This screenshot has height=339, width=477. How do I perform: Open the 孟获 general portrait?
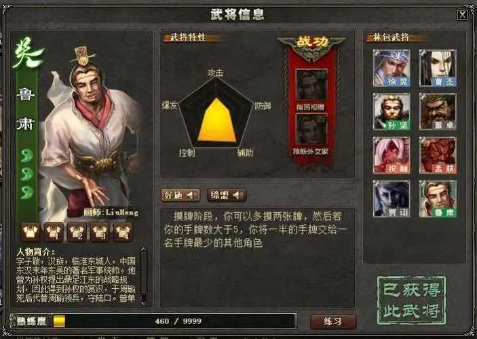(x=438, y=155)
